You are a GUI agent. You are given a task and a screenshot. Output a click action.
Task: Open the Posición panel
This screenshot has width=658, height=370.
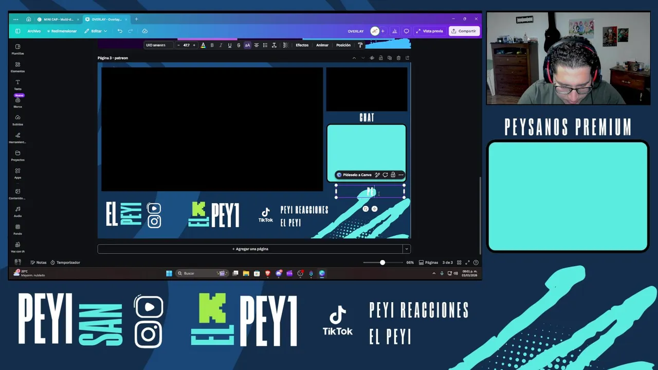tap(343, 45)
